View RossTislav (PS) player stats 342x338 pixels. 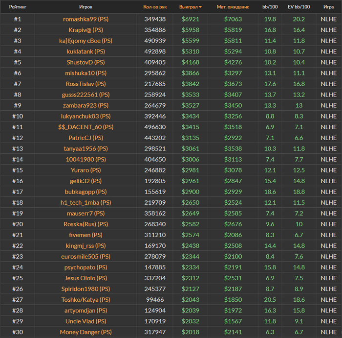(85, 84)
